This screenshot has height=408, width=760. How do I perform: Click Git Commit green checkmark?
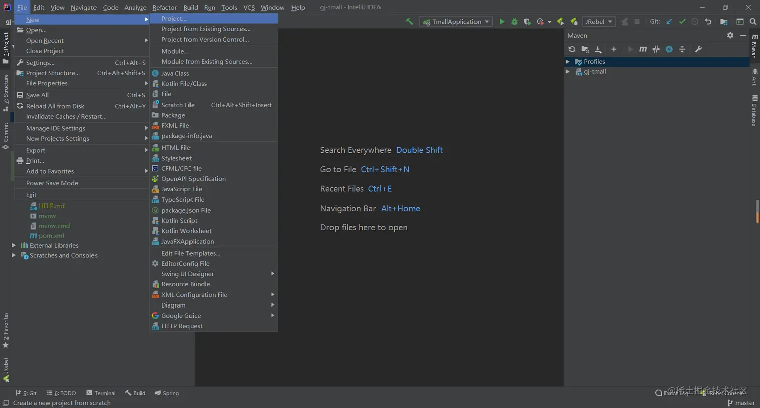(x=682, y=22)
